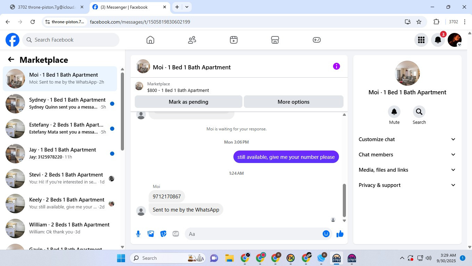Image resolution: width=472 pixels, height=266 pixels.
Task: Open the large apartment photo in the info panel
Action: point(407,73)
